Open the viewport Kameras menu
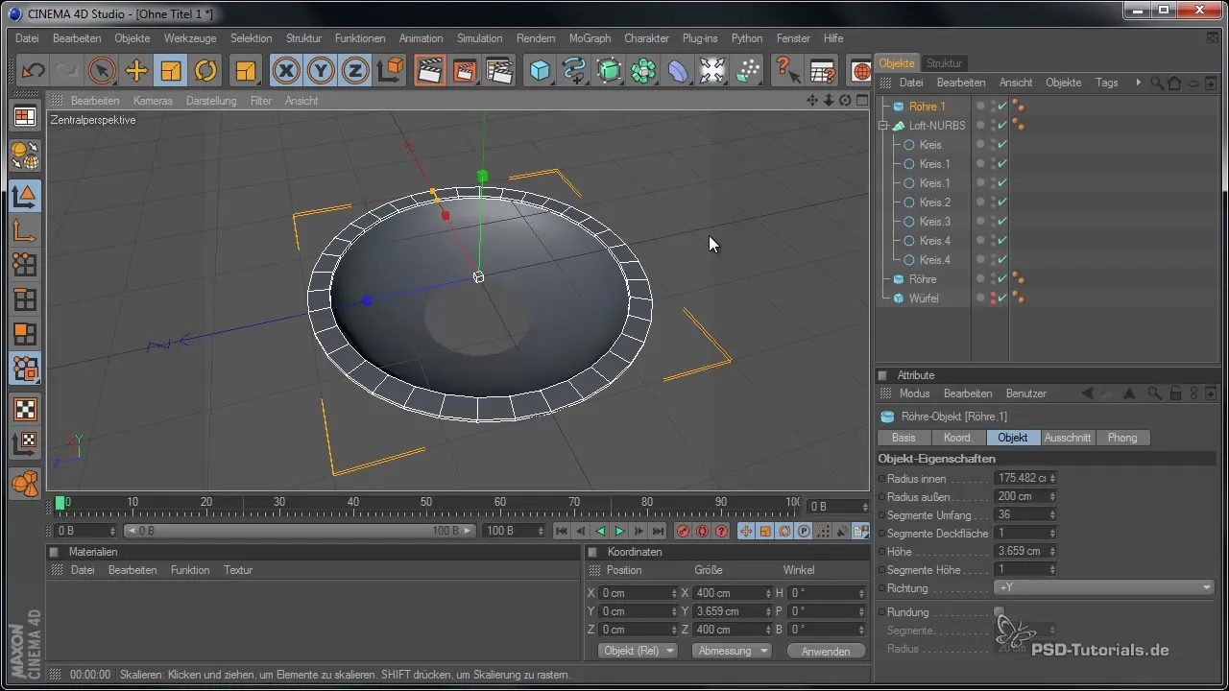The height and width of the screenshot is (691, 1229). pyautogui.click(x=153, y=101)
